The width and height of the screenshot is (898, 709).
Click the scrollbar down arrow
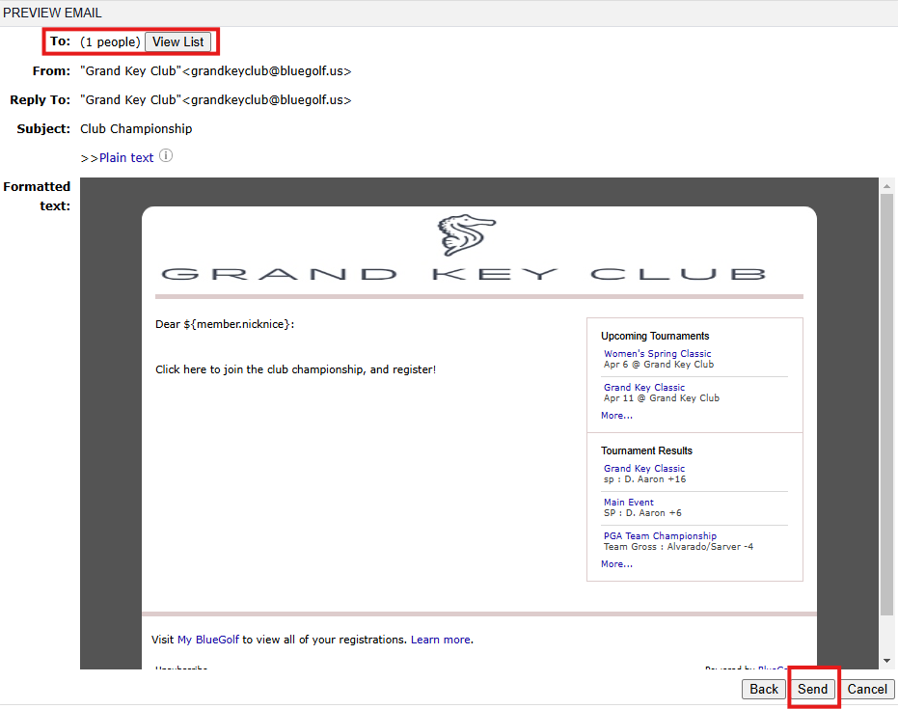click(886, 661)
